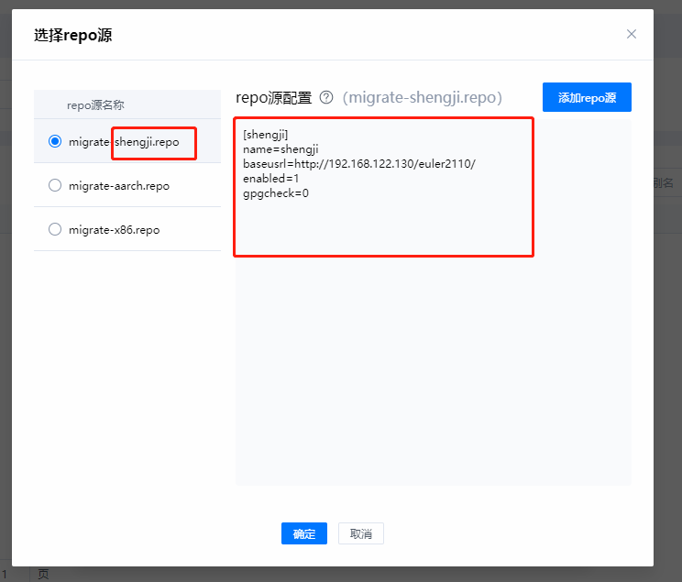Screen dimensions: 682x582
Task: Select migrate-x86.repo radio button
Action: (x=55, y=229)
